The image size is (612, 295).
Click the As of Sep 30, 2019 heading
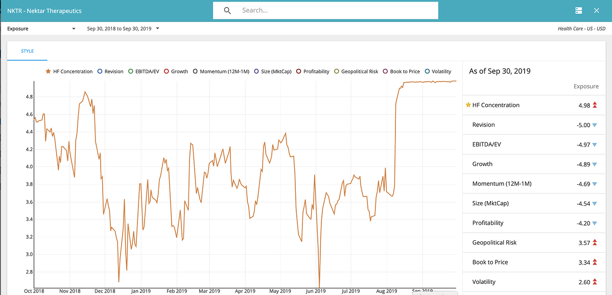tap(499, 71)
